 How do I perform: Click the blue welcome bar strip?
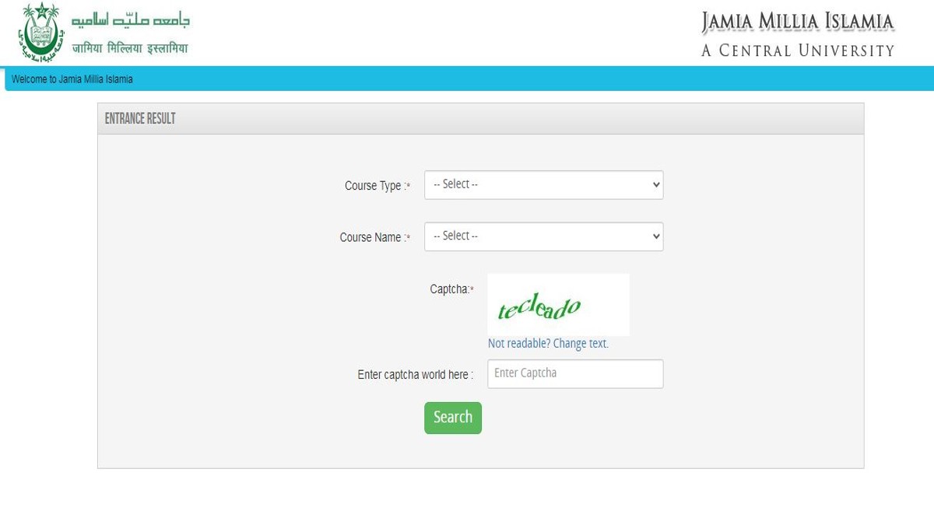point(467,79)
